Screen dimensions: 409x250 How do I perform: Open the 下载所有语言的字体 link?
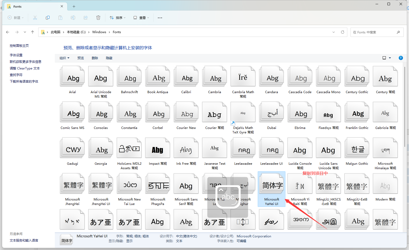point(24,81)
